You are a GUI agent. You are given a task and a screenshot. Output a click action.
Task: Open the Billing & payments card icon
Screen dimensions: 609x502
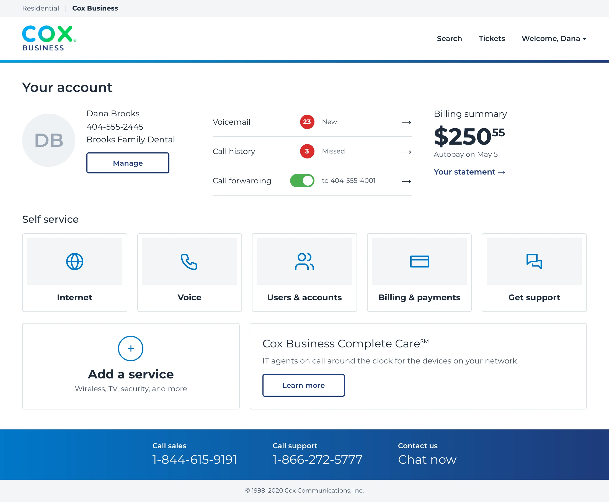419,262
